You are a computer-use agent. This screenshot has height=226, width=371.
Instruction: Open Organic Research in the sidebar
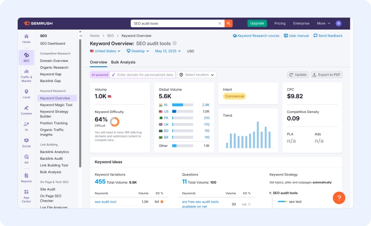point(54,68)
